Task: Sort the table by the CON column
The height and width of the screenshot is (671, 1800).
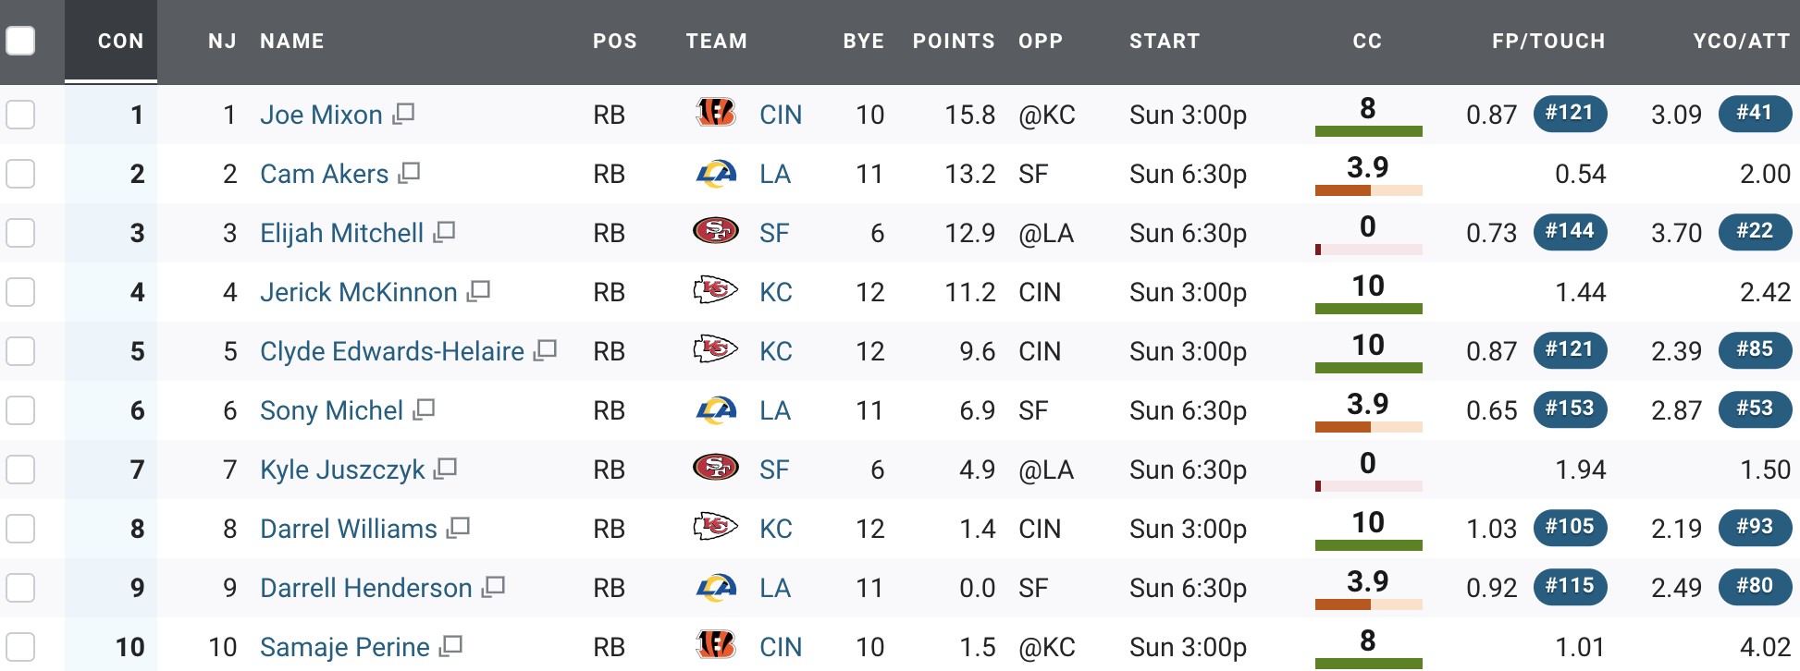Action: coord(120,41)
